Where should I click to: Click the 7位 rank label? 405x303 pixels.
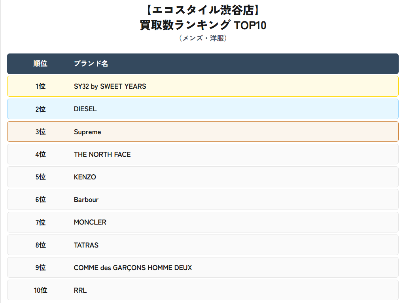point(41,223)
